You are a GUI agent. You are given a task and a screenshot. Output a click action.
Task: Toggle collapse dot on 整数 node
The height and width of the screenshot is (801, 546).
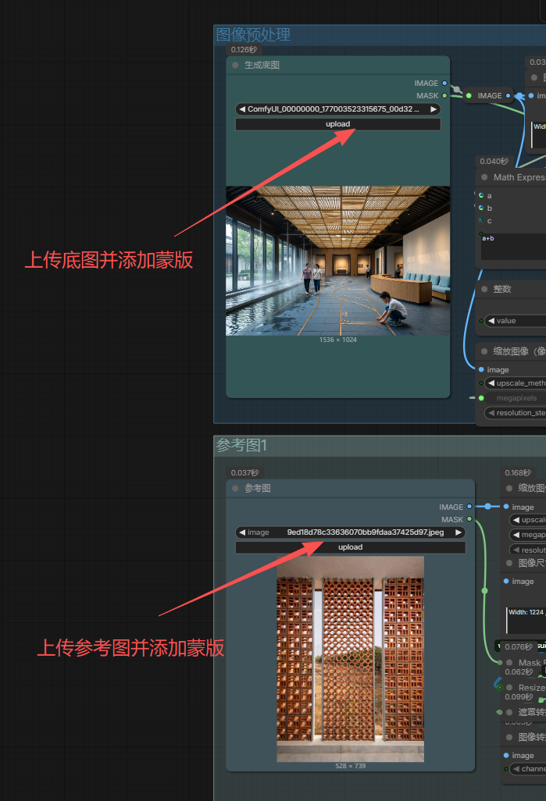[484, 289]
